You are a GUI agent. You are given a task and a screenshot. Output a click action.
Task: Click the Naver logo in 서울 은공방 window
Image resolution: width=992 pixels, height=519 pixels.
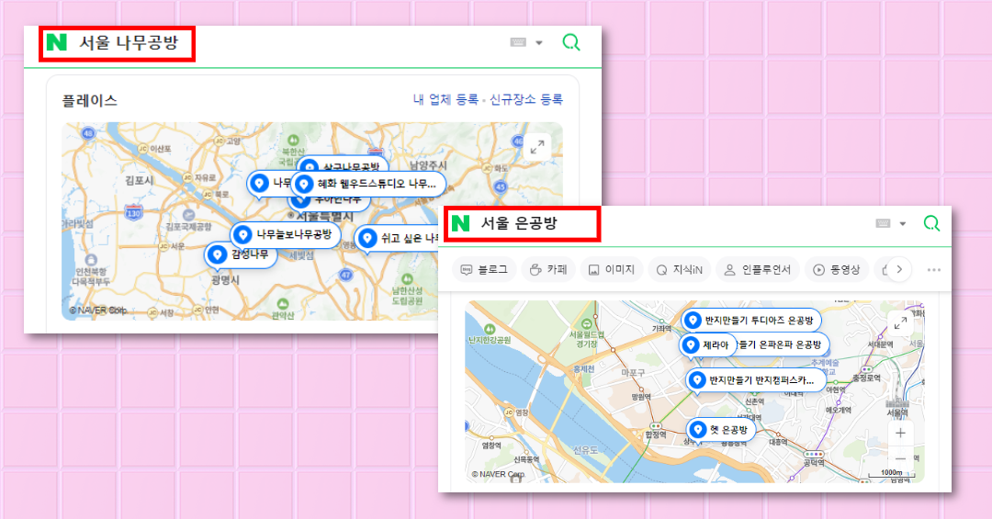(x=460, y=223)
